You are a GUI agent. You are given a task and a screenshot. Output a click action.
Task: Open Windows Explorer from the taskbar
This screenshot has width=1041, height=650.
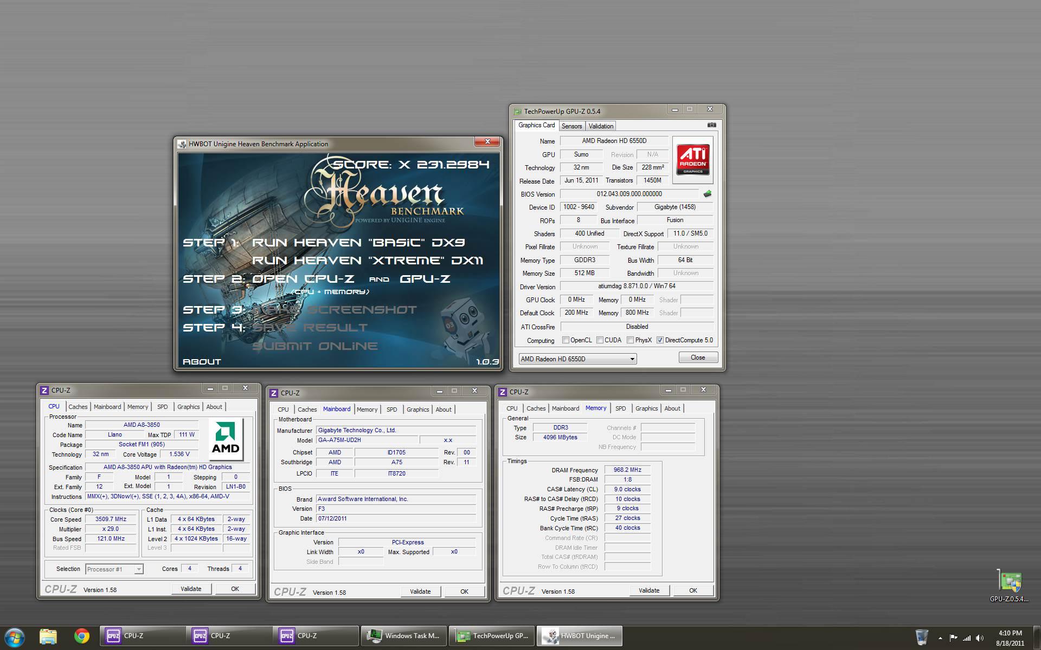pyautogui.click(x=48, y=636)
